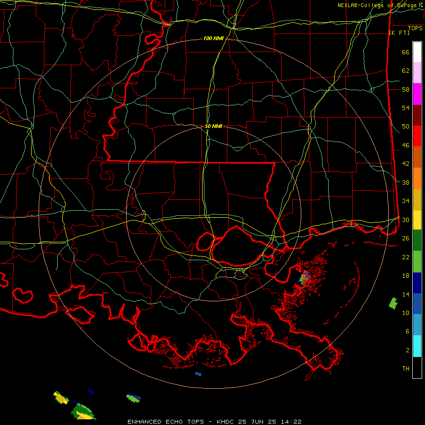Click the "ENHANCED ECHO TOPS" product title
Image resolution: width=425 pixels, height=425 pixels.
[x=166, y=422]
